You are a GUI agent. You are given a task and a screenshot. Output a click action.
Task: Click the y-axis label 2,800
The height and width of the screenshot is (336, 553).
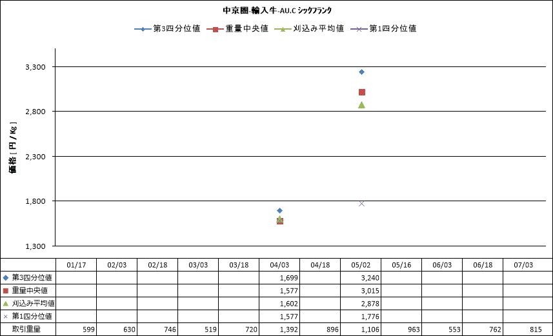tap(35, 112)
